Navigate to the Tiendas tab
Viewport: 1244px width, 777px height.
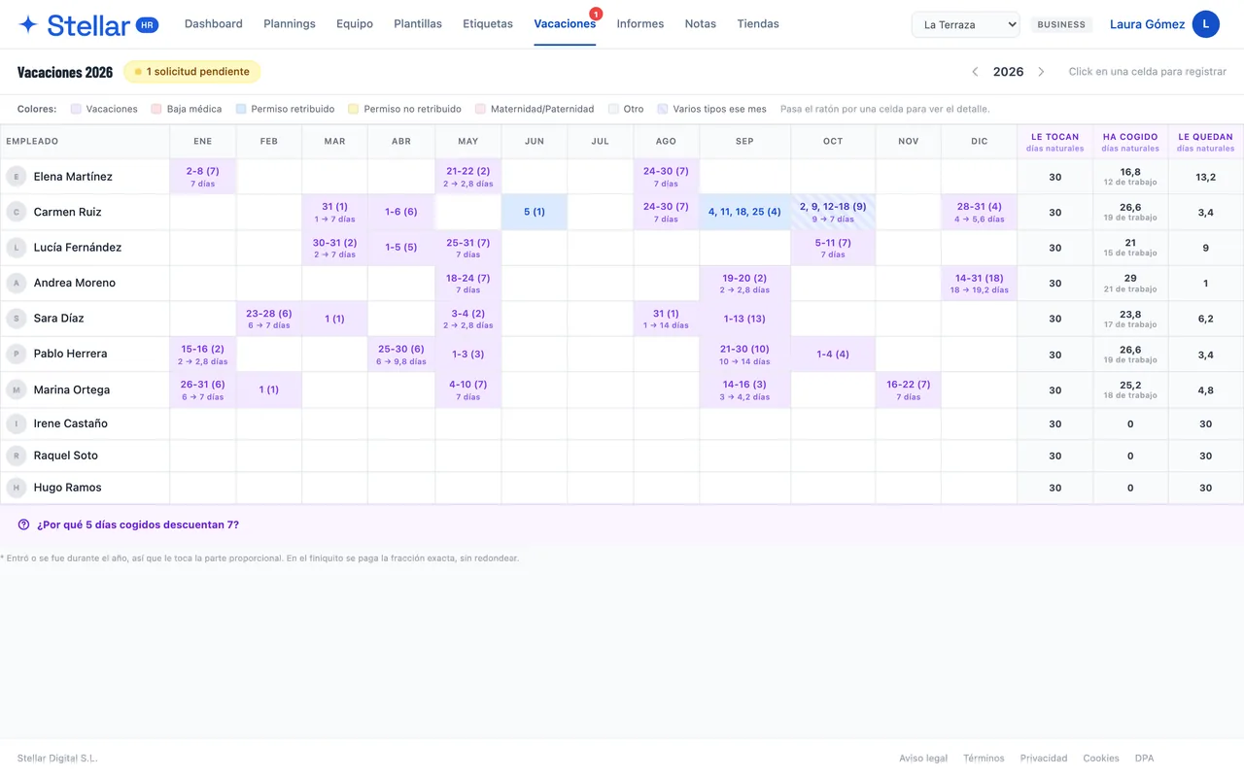[758, 23]
